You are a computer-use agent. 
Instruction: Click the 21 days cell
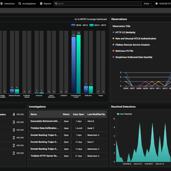click(79, 156)
